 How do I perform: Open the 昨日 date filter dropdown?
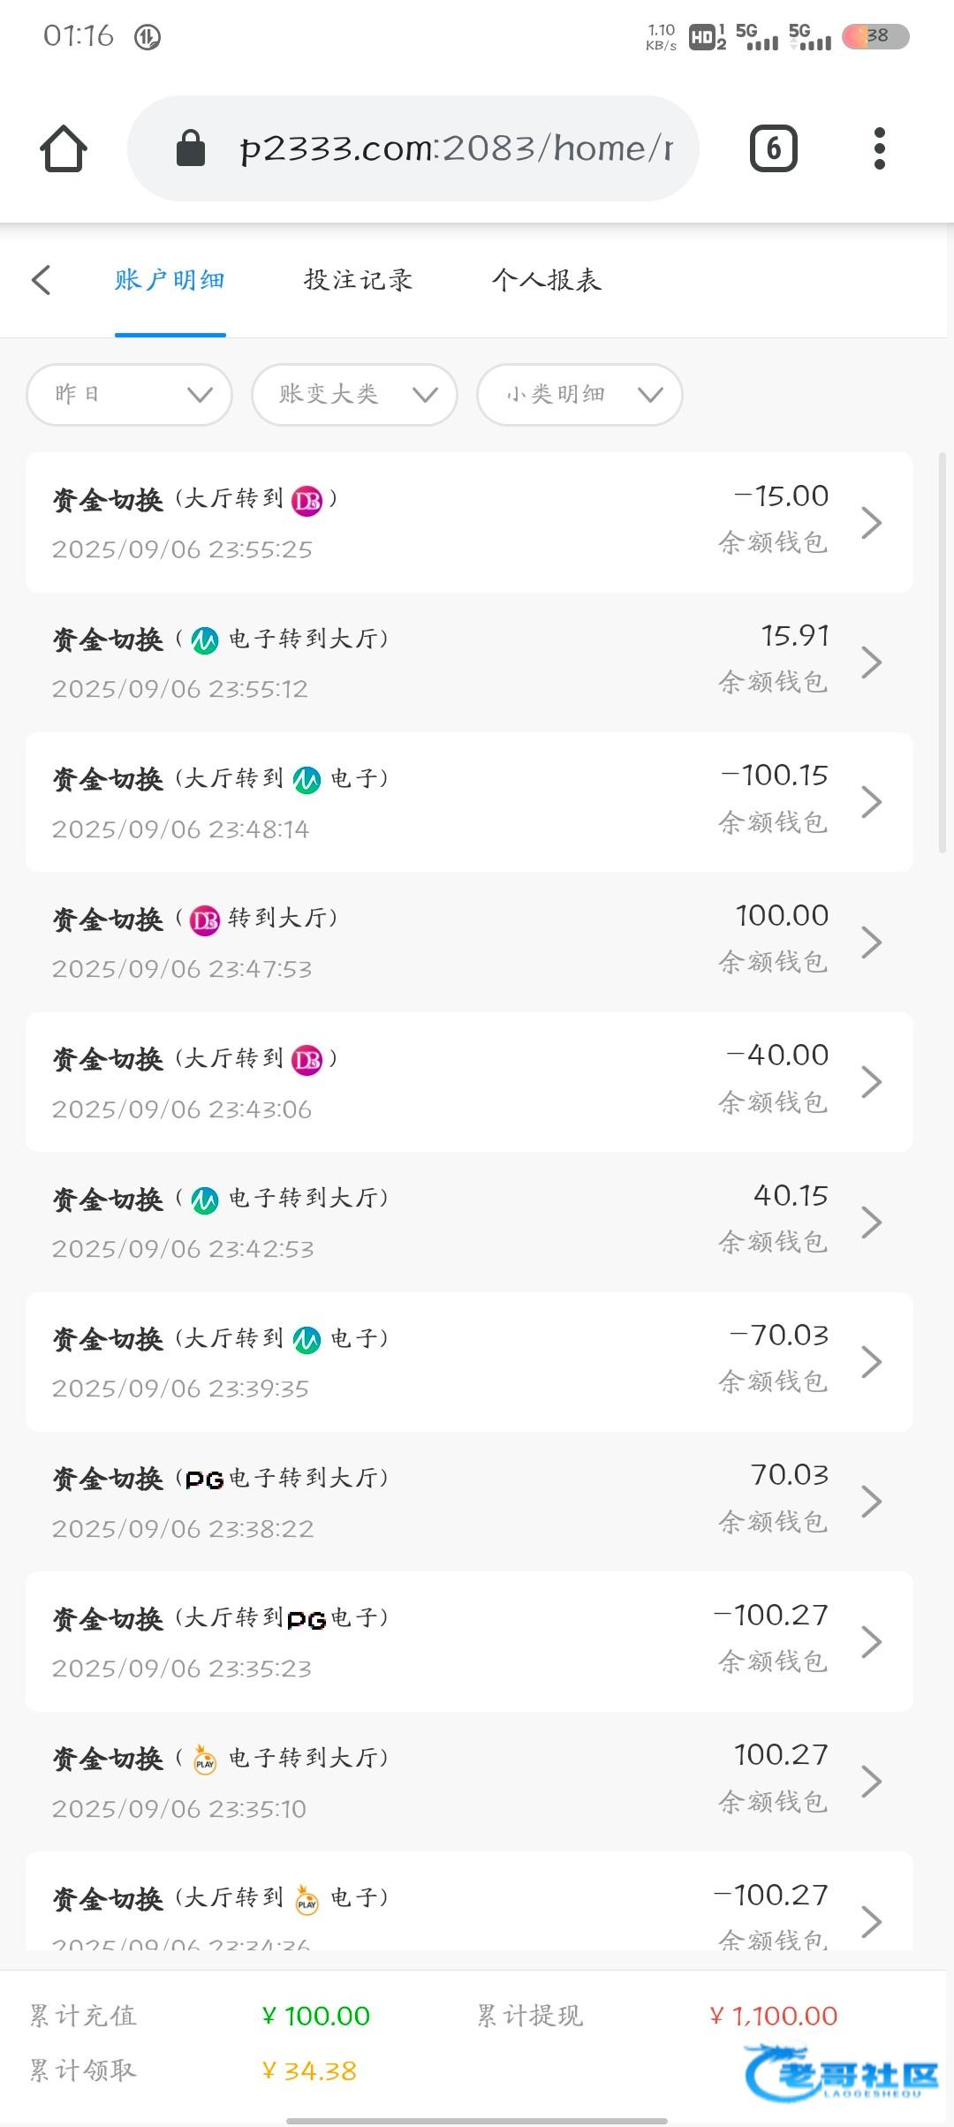point(130,394)
